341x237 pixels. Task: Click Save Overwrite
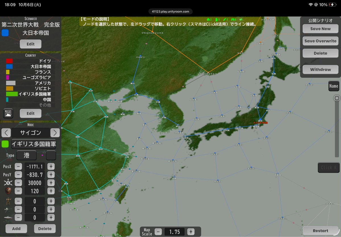point(320,41)
